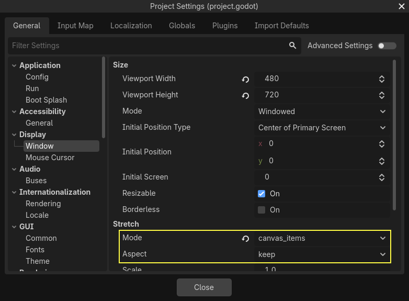Revert Stretch Mode using the reset icon

[x=245, y=239]
